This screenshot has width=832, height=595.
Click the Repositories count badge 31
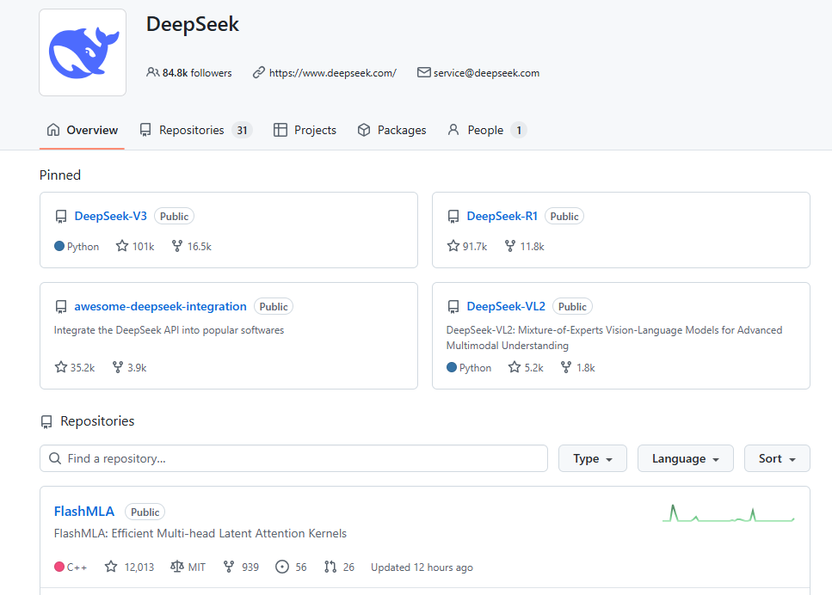[x=242, y=130]
